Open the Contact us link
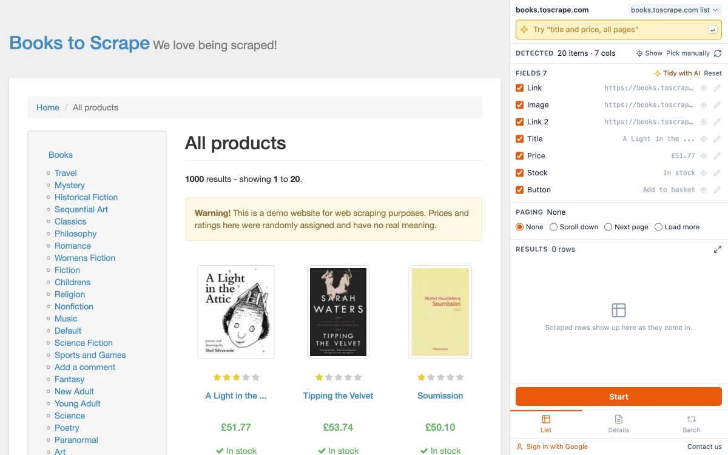728x455 pixels. coord(704,447)
